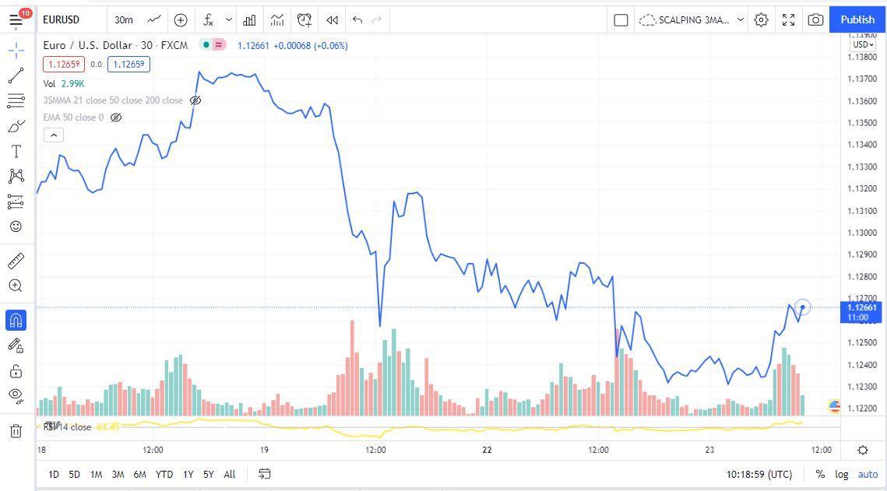Screen dimensions: 887x491
Task: Click the blue Publish button
Action: pos(857,19)
